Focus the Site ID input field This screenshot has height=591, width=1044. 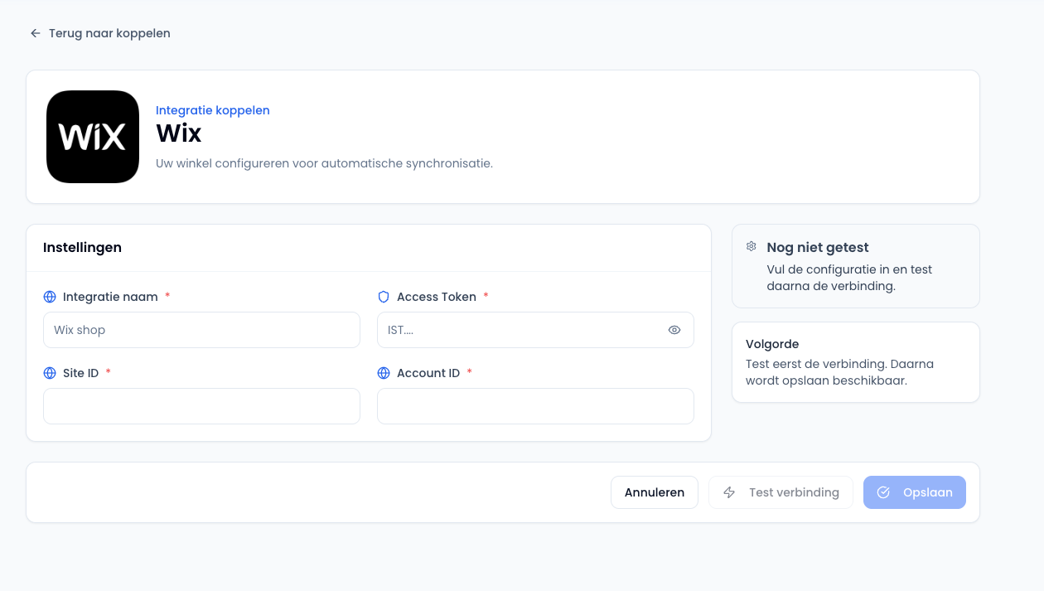tap(201, 406)
